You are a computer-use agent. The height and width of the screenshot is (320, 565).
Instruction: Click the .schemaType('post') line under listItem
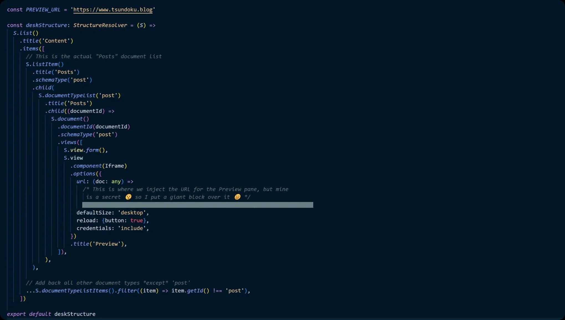[62, 80]
